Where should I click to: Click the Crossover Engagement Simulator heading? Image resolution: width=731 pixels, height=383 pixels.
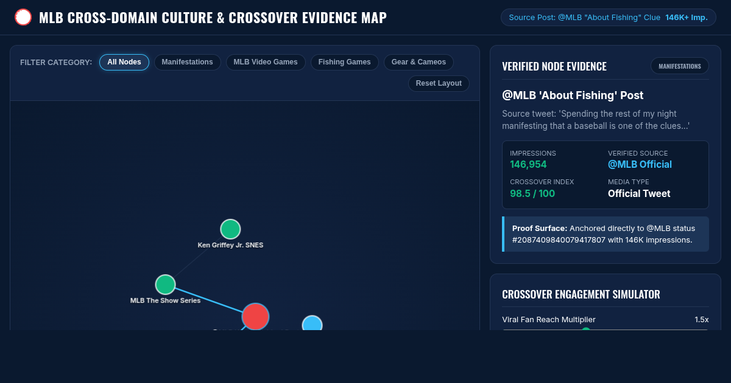[581, 294]
